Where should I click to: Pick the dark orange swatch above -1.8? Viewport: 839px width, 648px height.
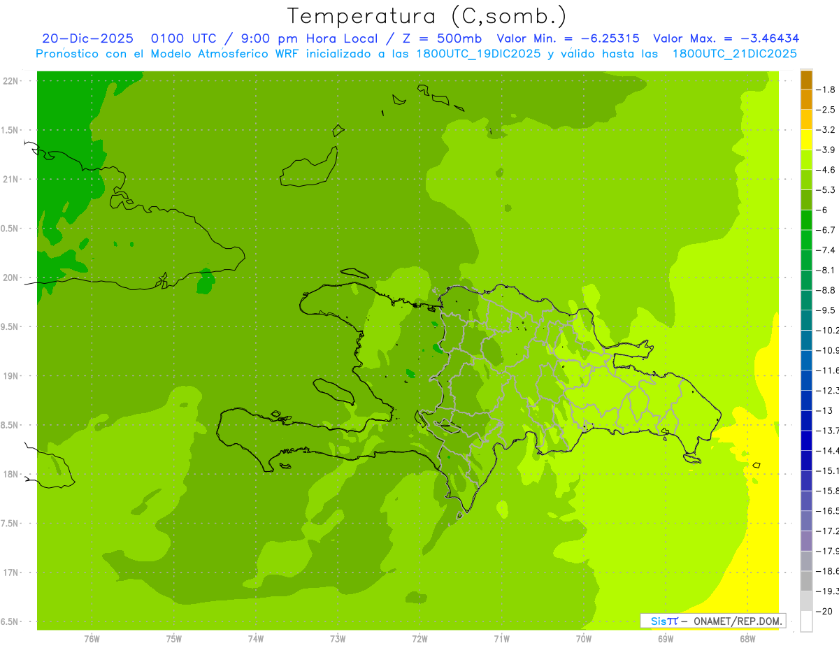coord(807,80)
